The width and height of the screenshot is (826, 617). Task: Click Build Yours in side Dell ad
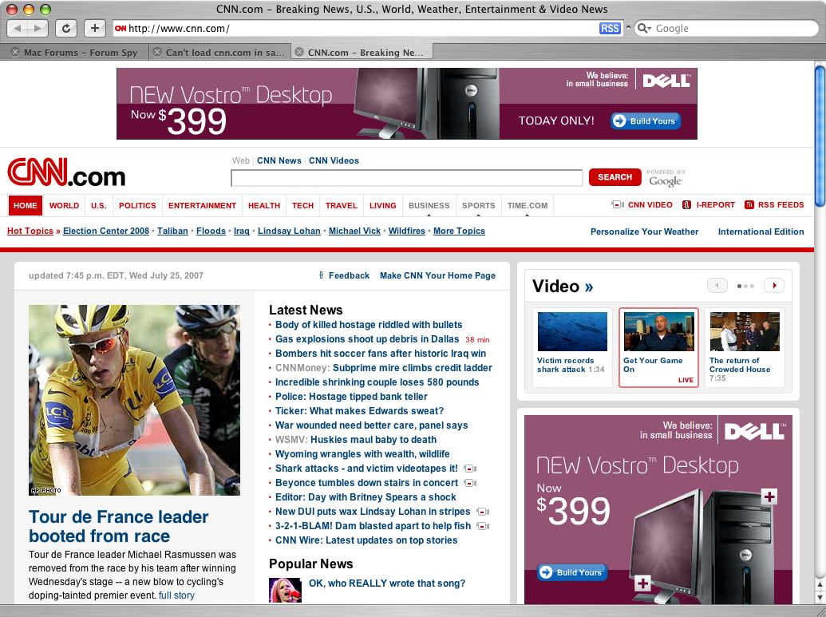coord(572,572)
